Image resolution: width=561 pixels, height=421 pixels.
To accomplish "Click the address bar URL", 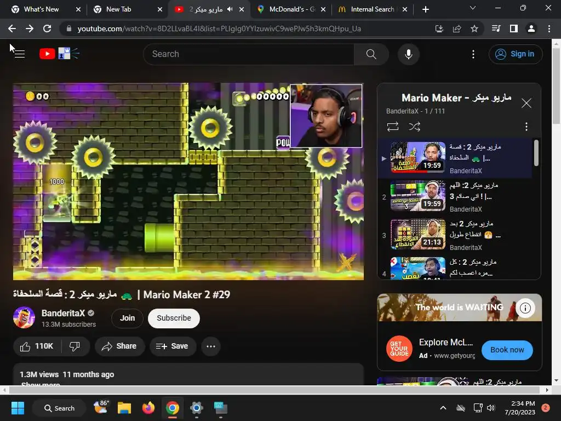I will (219, 29).
